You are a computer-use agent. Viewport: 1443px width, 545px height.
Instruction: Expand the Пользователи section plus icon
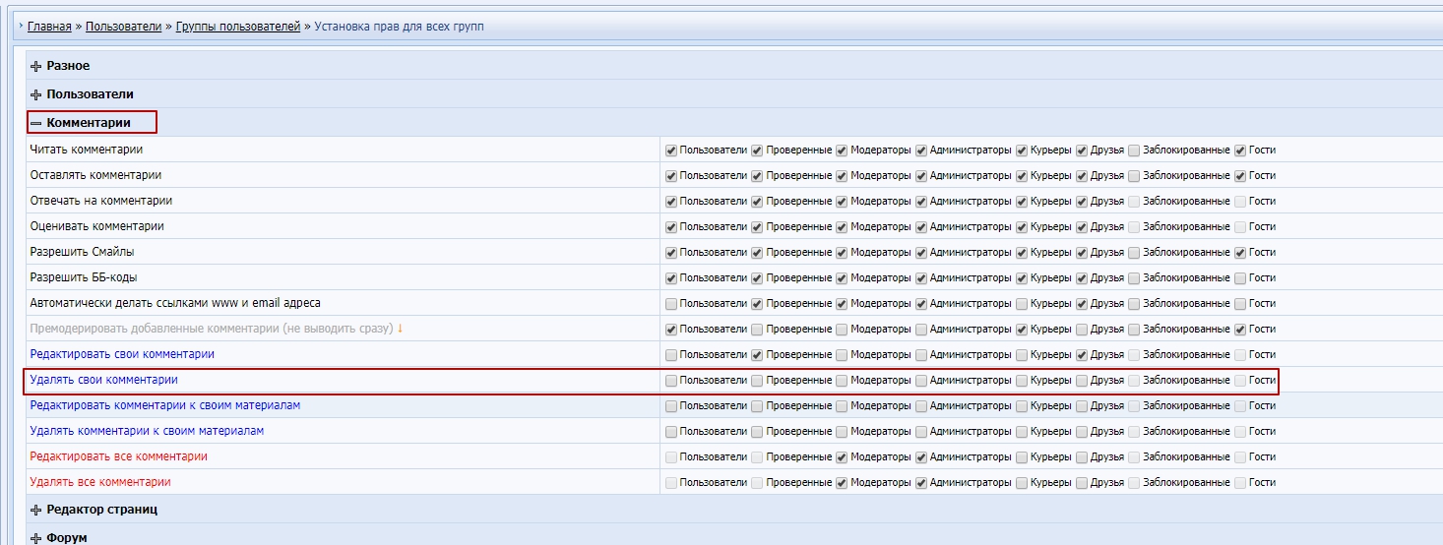point(36,94)
